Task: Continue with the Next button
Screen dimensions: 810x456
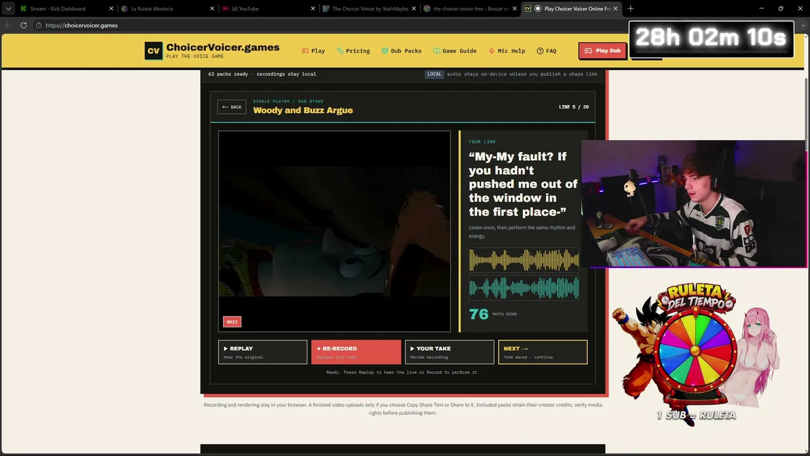Action: pyautogui.click(x=543, y=352)
